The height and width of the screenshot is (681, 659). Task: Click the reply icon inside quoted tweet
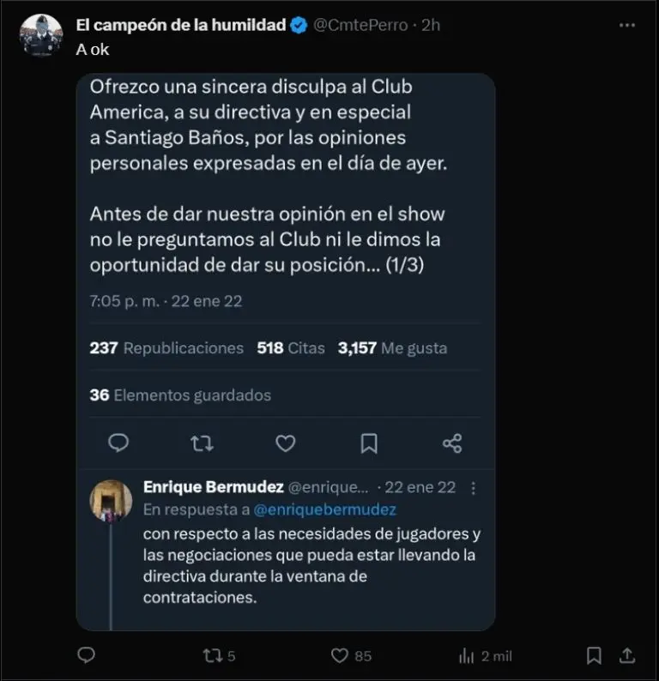118,443
